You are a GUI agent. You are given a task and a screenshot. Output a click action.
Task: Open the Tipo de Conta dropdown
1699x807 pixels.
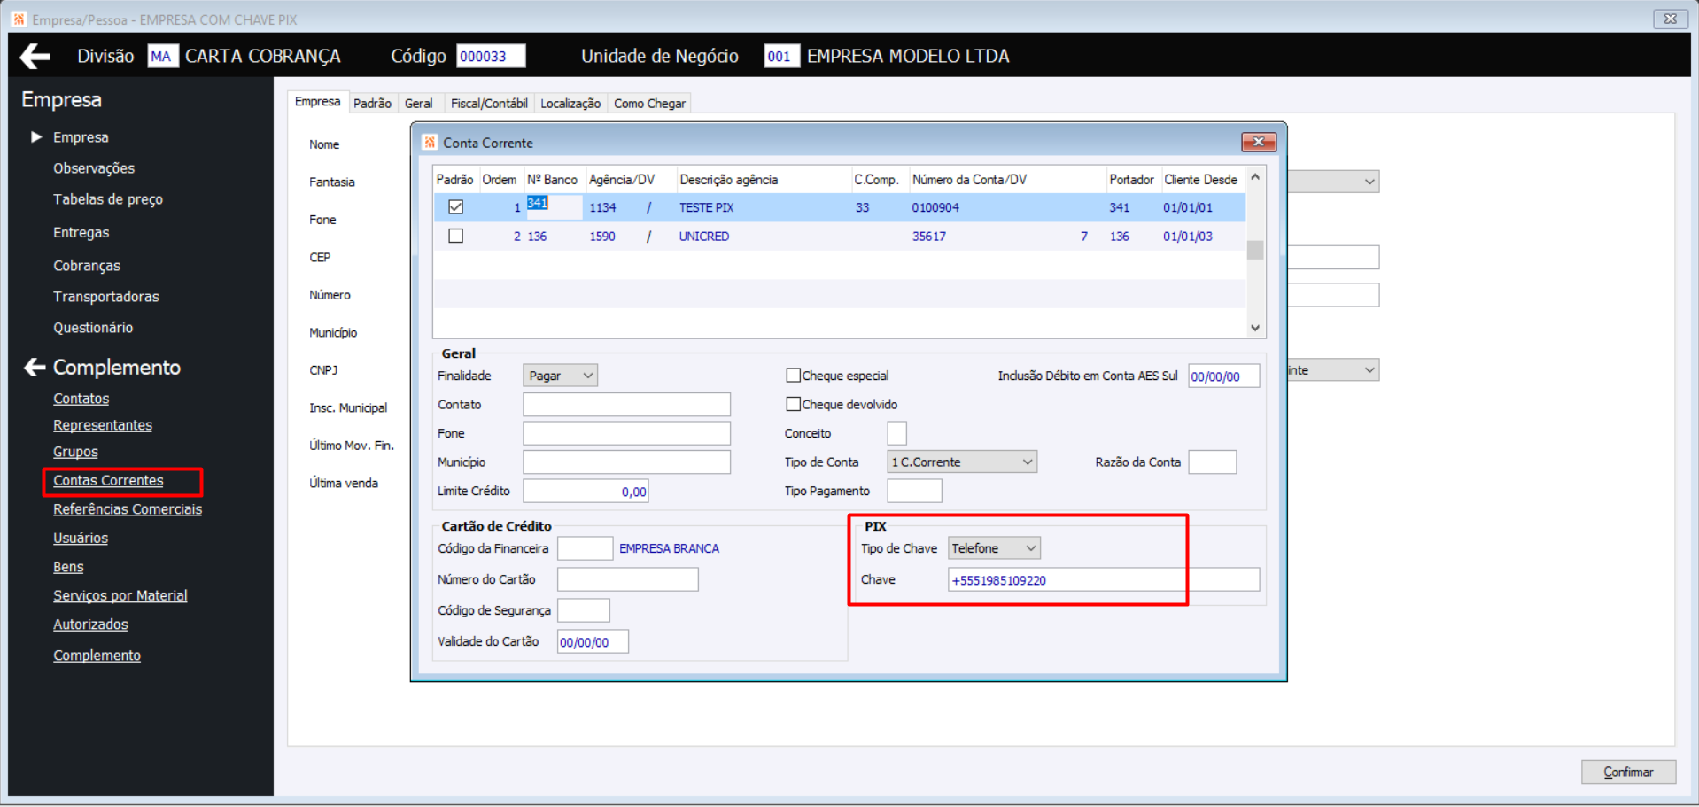point(962,462)
